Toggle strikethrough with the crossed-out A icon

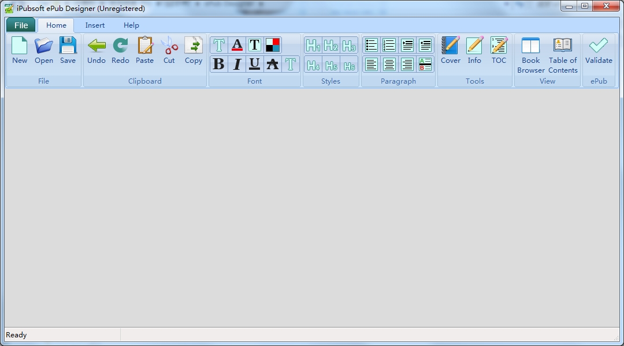[273, 64]
